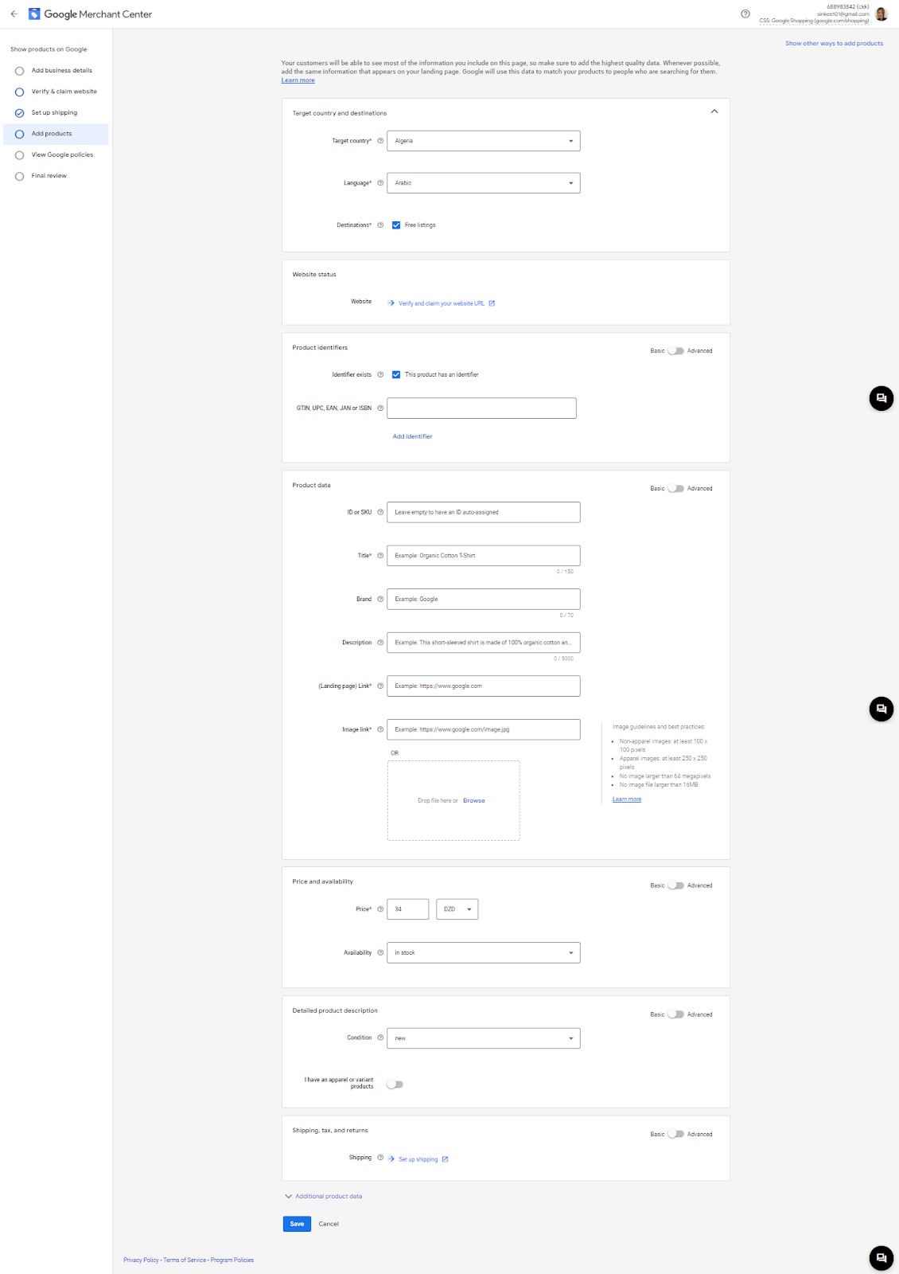The height and width of the screenshot is (1274, 899).
Task: Go to Set up shipping step
Action: (x=54, y=112)
